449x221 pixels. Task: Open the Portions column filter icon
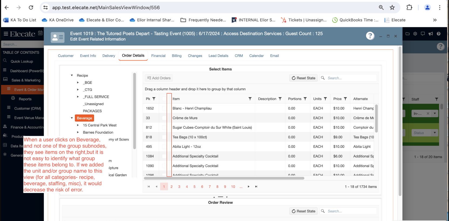[x=305, y=99]
